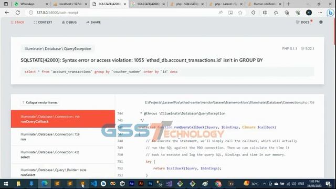
Task: Click the SQL select query code block
Action: 167,72
